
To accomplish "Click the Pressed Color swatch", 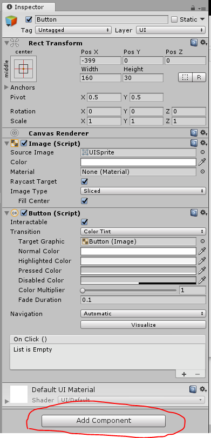I will pos(139,271).
